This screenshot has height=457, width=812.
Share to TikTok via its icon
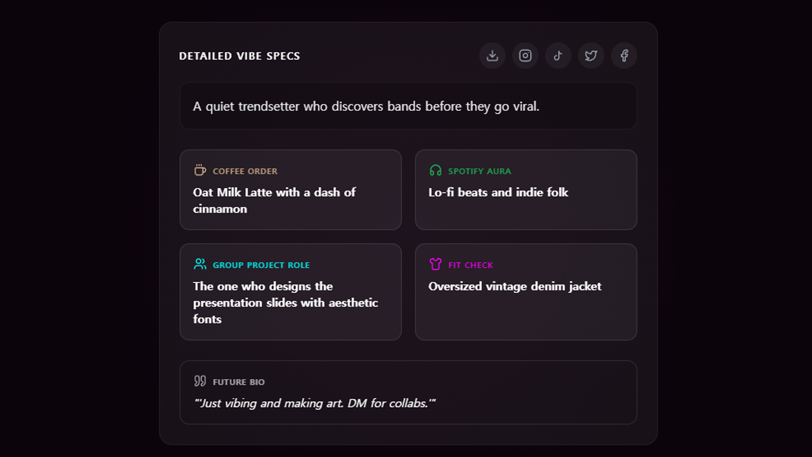coord(558,55)
